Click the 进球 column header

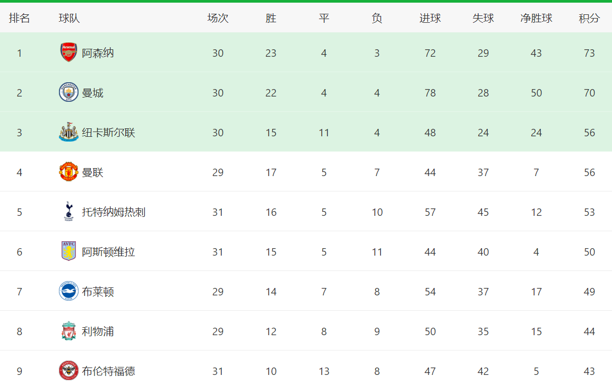pyautogui.click(x=430, y=18)
